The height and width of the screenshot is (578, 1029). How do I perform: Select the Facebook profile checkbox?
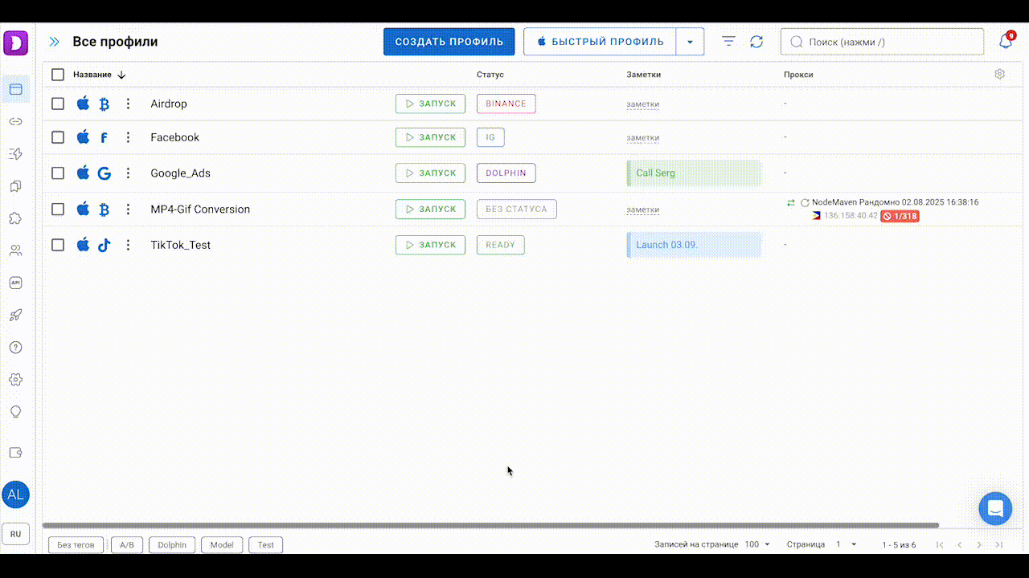pos(58,137)
